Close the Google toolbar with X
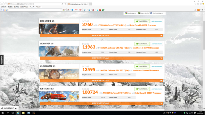The width and height of the screenshot is (205, 115). tap(1, 10)
